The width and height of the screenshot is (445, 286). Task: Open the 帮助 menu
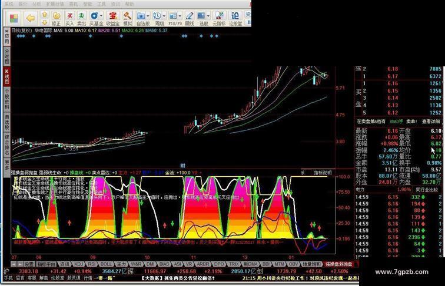coord(129,4)
